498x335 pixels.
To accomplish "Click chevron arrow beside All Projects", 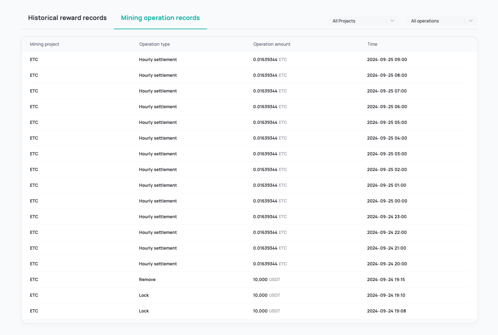I will tap(392, 21).
